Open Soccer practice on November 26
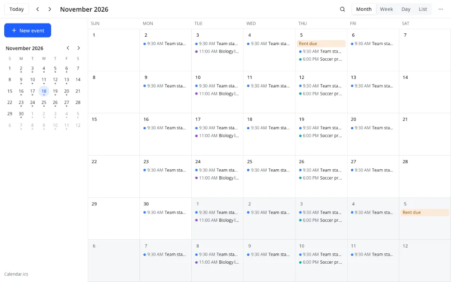The image size is (451, 282). [x=321, y=178]
